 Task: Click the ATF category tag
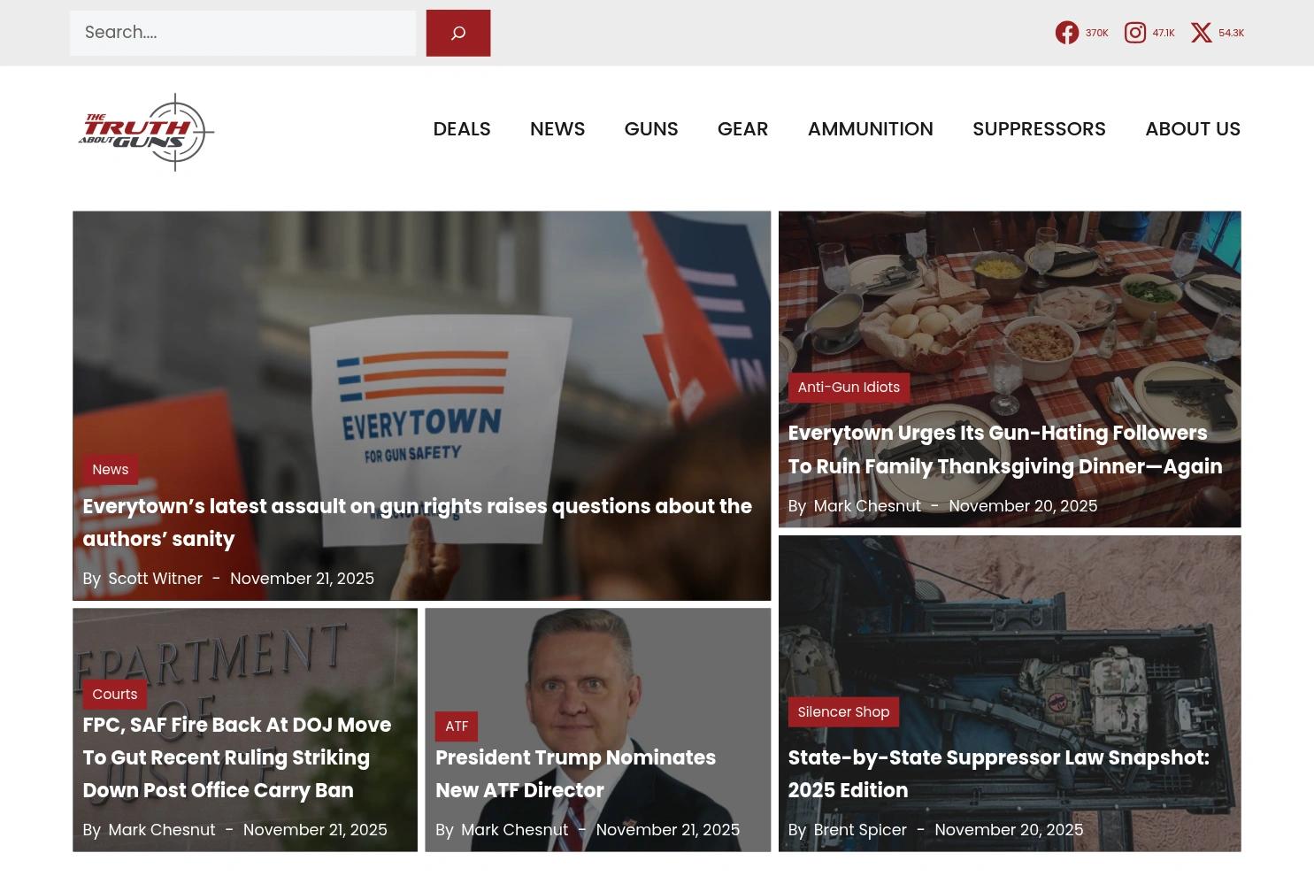click(x=457, y=726)
